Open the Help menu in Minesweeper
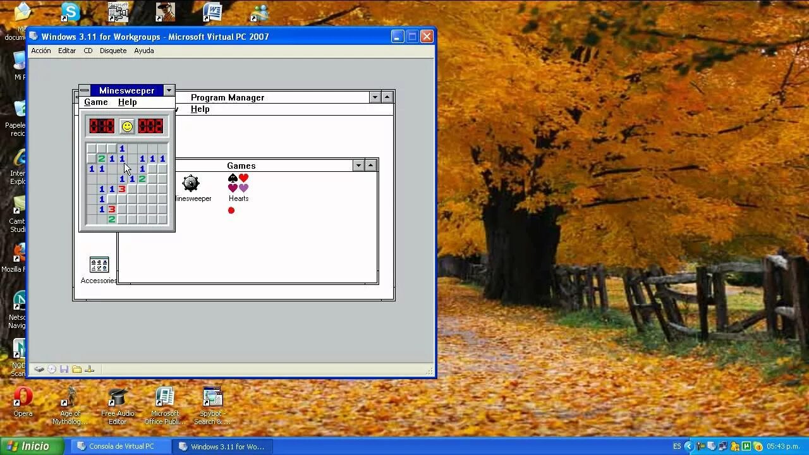 [x=127, y=102]
